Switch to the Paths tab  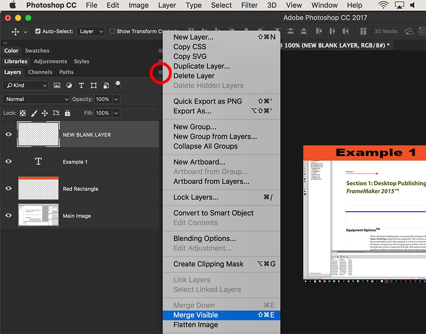pyautogui.click(x=66, y=72)
